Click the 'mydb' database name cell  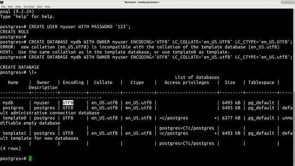8,103
